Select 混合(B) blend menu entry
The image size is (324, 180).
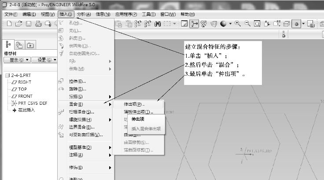coord(86,104)
